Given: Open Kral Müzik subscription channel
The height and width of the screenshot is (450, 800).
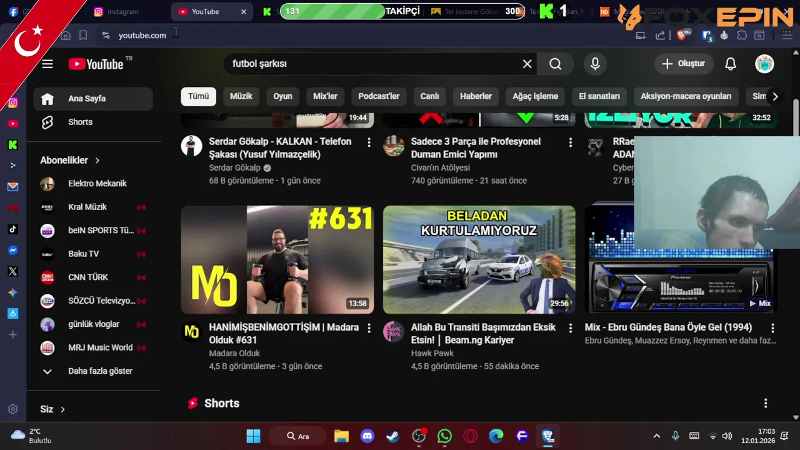Looking at the screenshot, I should tap(93, 207).
